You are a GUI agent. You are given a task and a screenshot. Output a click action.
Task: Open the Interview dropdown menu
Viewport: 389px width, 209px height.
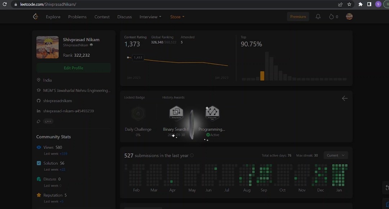[150, 17]
